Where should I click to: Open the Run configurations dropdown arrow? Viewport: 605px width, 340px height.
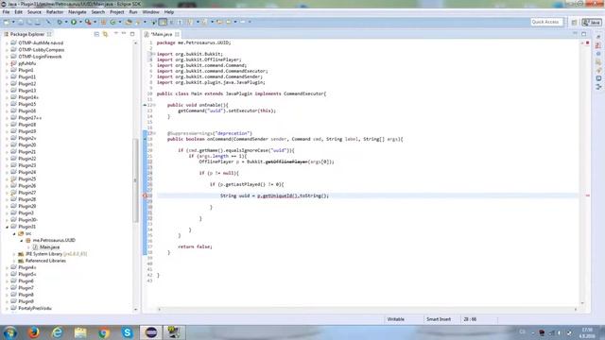tap(80, 22)
